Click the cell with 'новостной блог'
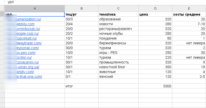Viewport: 206px width, 108px height. click(118, 67)
